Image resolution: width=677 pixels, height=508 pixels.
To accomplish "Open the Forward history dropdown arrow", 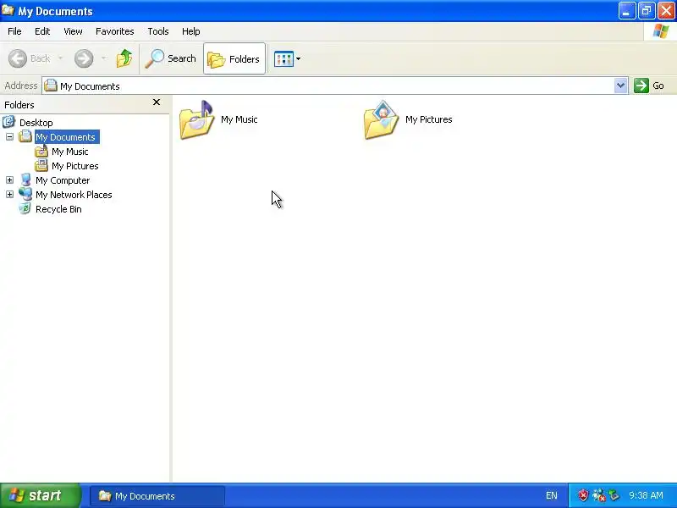I will coord(103,58).
